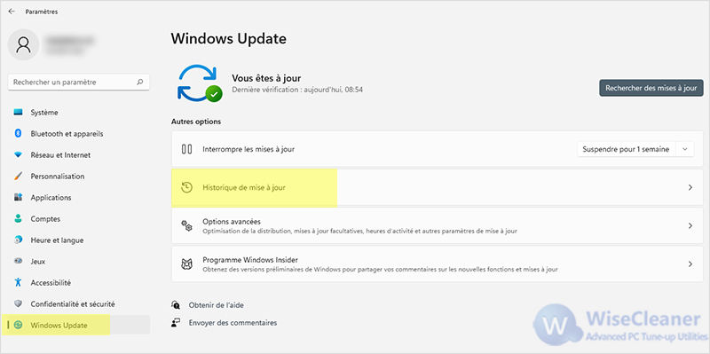Open Historique de mise à jour chevron

690,187
